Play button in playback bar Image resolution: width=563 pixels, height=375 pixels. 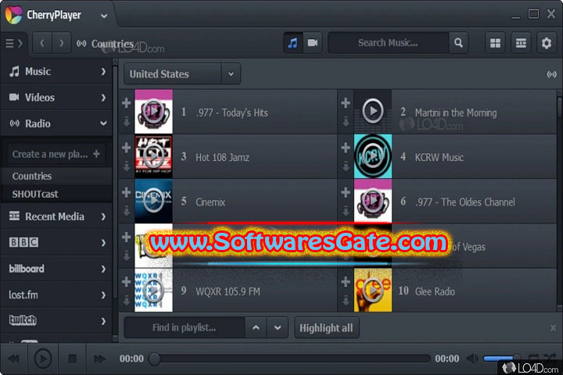43,359
